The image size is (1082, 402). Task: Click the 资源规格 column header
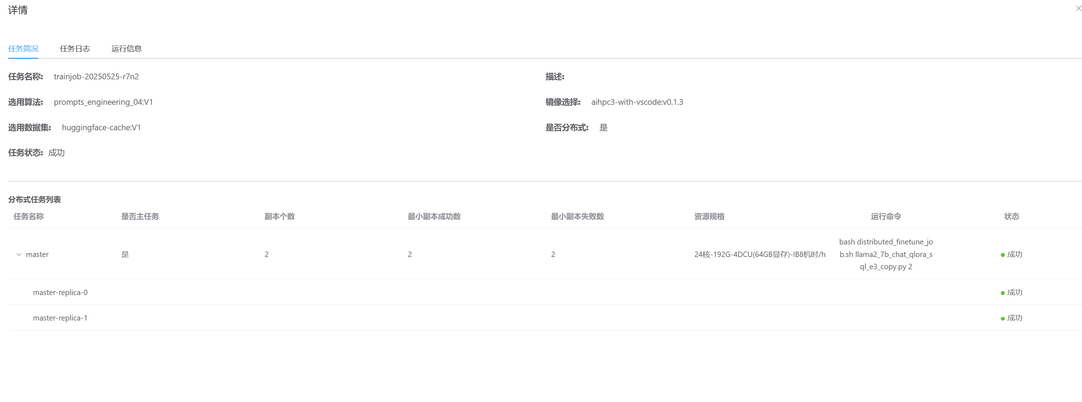(709, 216)
